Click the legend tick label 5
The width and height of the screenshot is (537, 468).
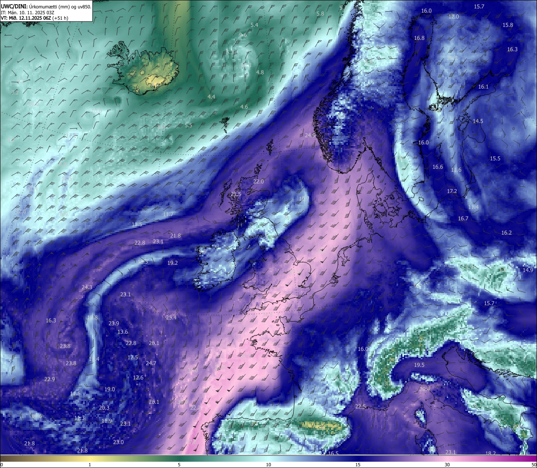179,464
